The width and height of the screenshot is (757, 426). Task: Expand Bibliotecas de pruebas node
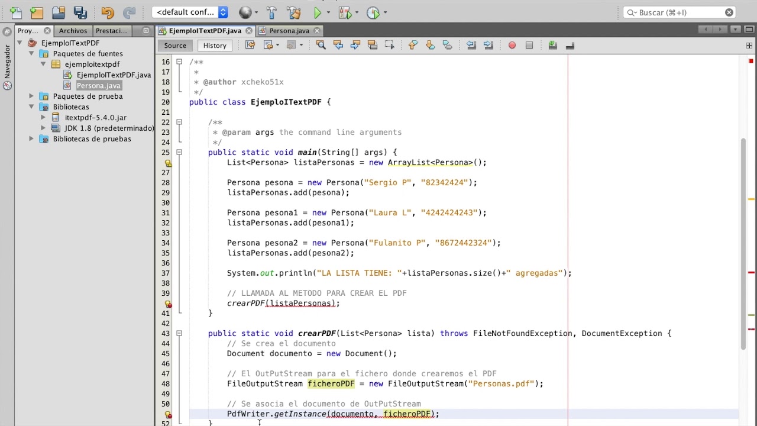coord(31,138)
